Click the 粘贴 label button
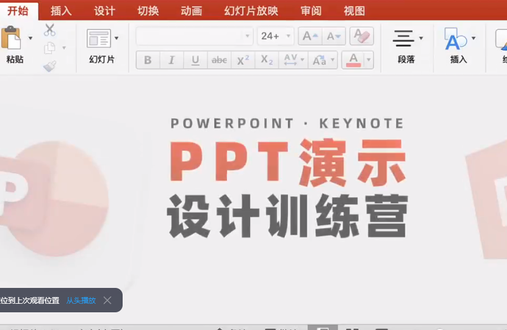The height and width of the screenshot is (330, 507). tap(15, 59)
